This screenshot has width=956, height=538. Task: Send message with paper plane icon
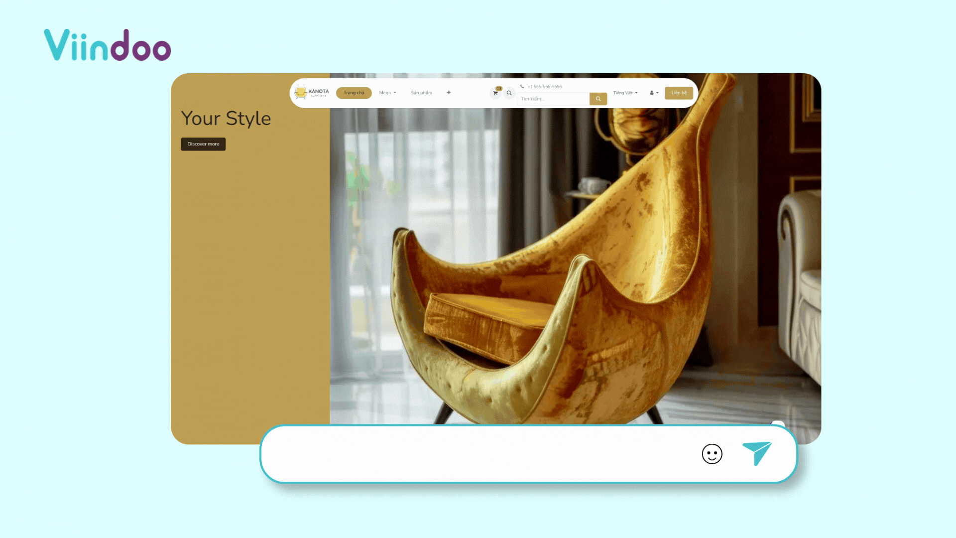coord(756,453)
